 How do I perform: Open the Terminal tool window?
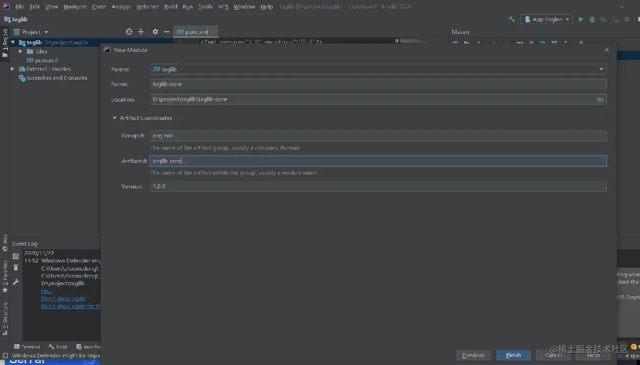coord(27,347)
